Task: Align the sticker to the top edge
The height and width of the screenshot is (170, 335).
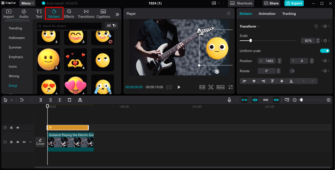Action: click(272, 81)
